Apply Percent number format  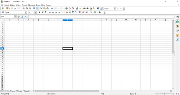(x=70, y=12)
